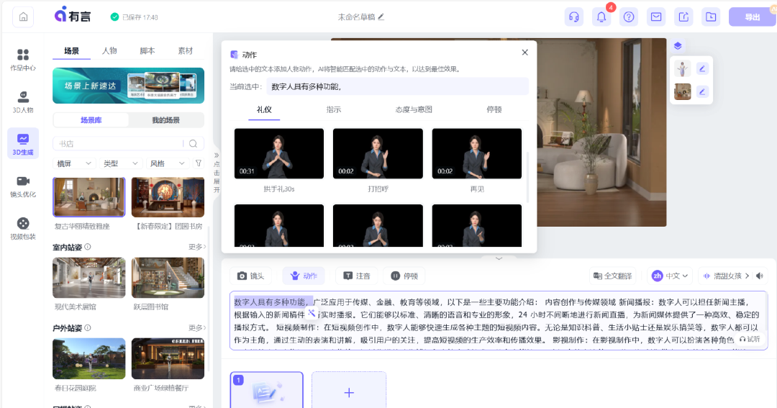Click the 导出 export button

click(752, 17)
